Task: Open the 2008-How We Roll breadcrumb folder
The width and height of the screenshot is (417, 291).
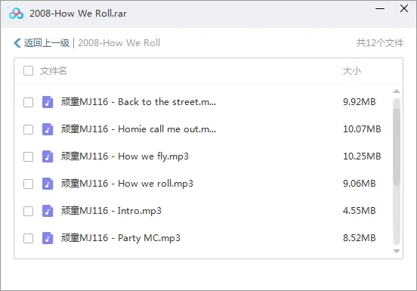Action: point(119,43)
